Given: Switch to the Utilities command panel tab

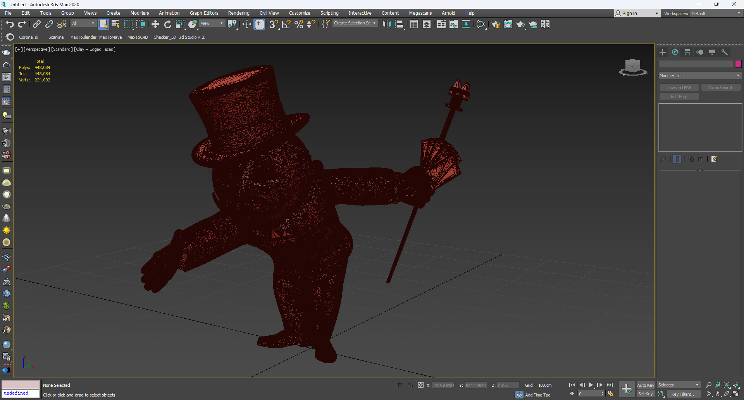Looking at the screenshot, I should click(725, 52).
